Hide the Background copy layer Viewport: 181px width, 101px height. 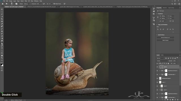pyautogui.click(x=157, y=79)
